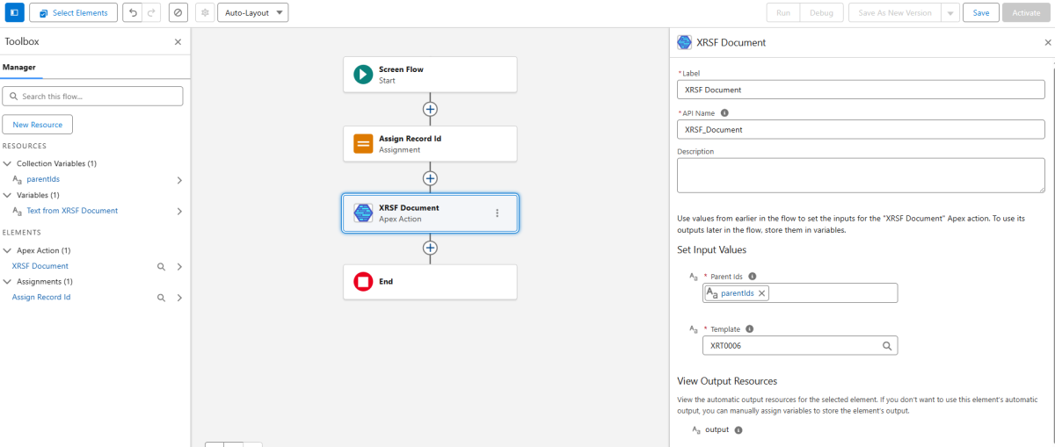Click the info icon next to API Name
Screen dimensions: 1055x447
click(724, 112)
